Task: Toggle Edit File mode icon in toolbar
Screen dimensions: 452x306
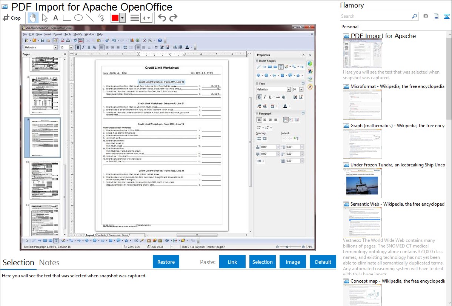Action: tap(55, 40)
